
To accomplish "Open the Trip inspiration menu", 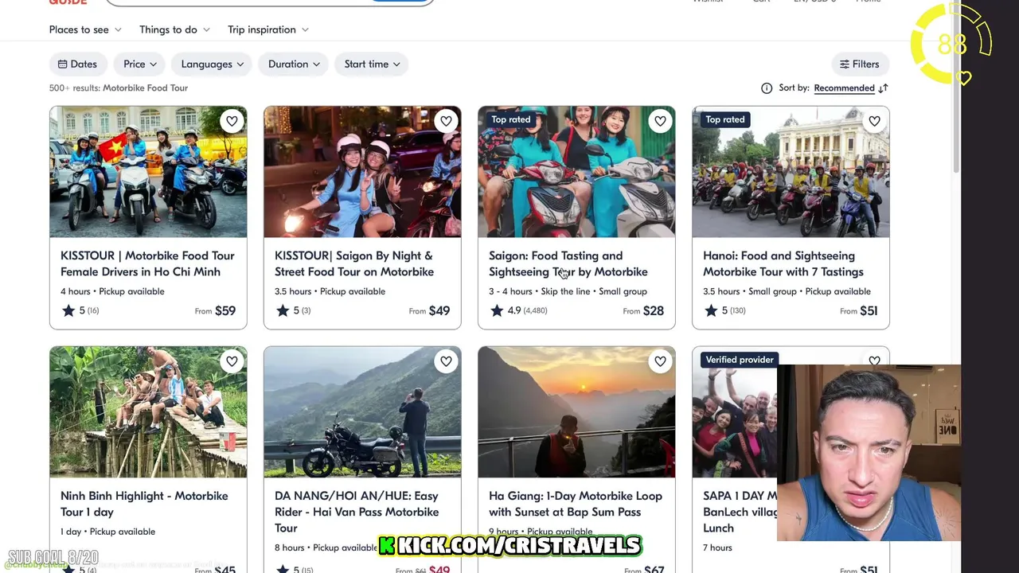I will [x=268, y=29].
